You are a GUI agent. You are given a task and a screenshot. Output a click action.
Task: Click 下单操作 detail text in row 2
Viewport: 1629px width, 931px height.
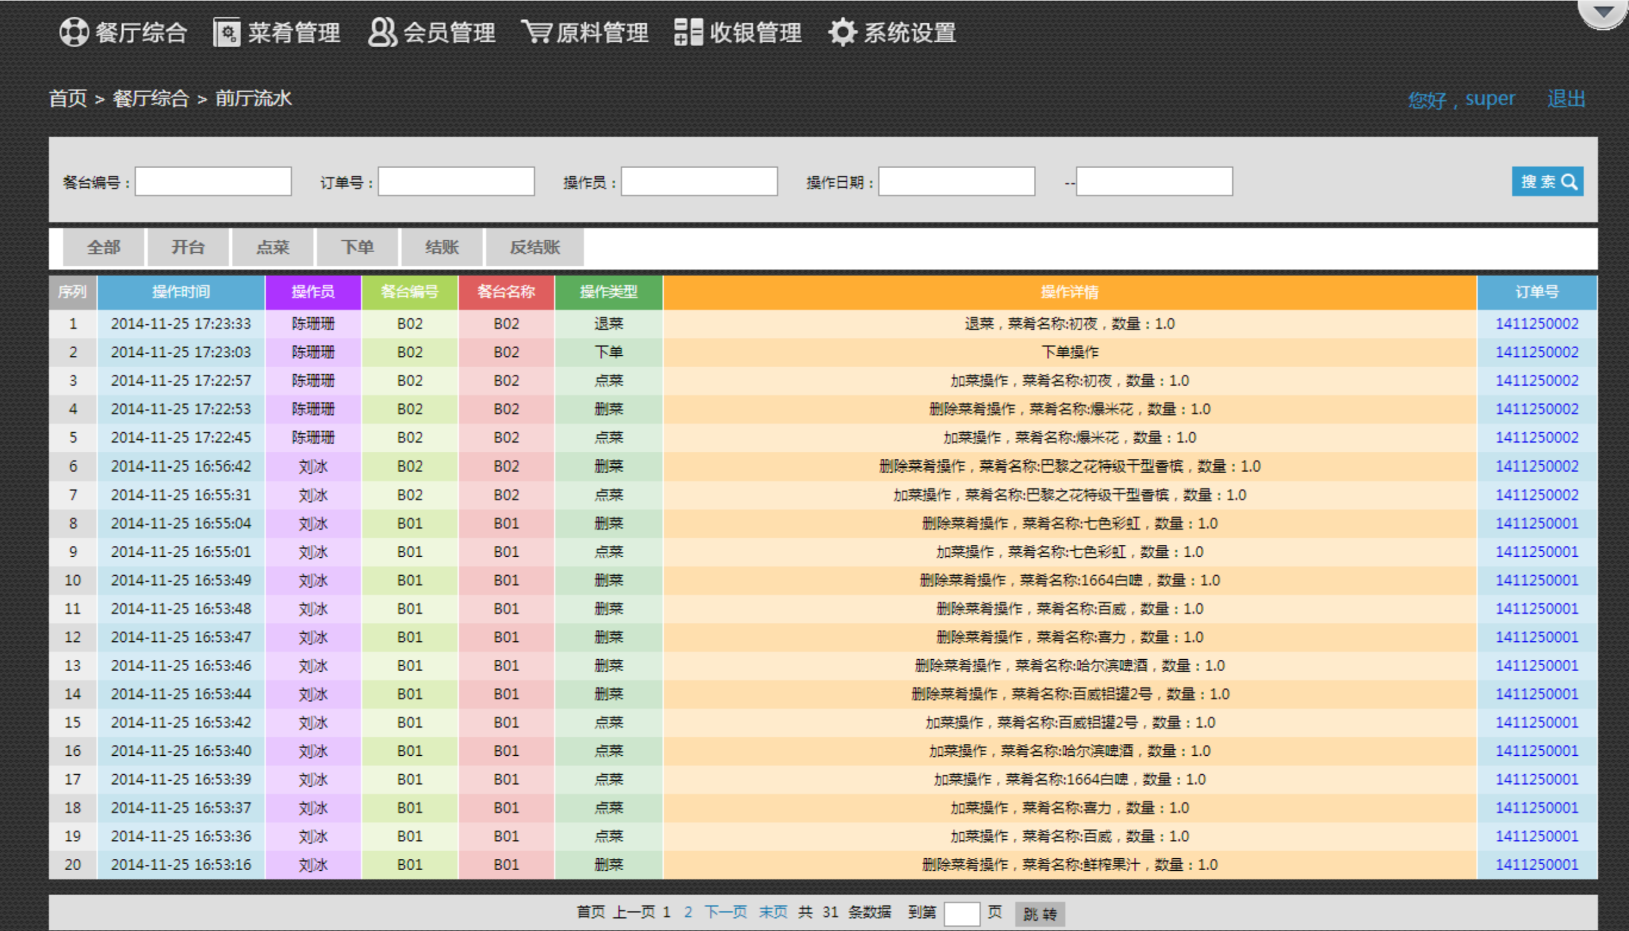click(x=1070, y=352)
